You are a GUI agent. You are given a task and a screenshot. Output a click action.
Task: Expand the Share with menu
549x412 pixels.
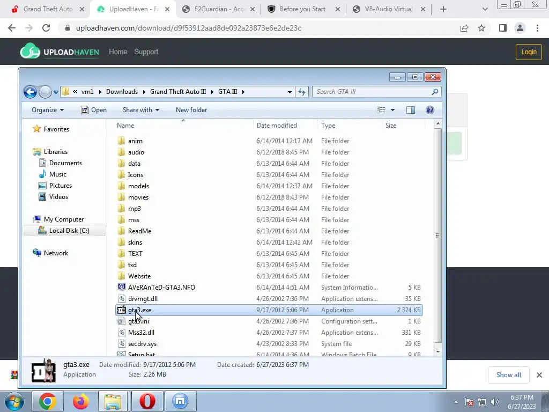[141, 110]
